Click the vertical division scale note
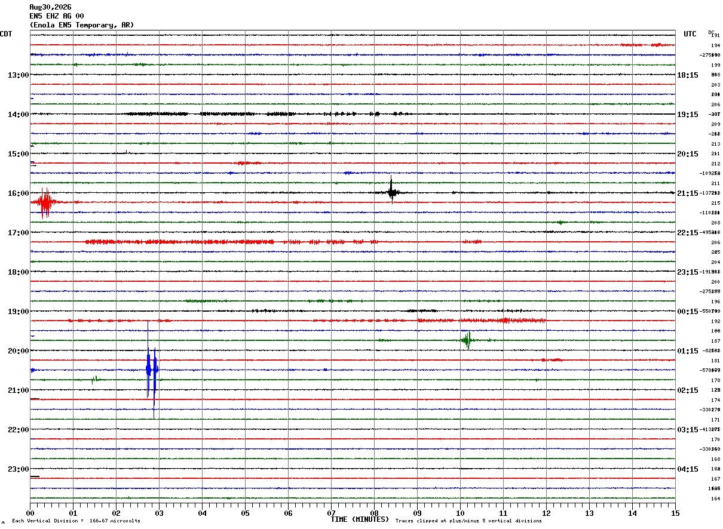This screenshot has width=723, height=529. [x=76, y=521]
